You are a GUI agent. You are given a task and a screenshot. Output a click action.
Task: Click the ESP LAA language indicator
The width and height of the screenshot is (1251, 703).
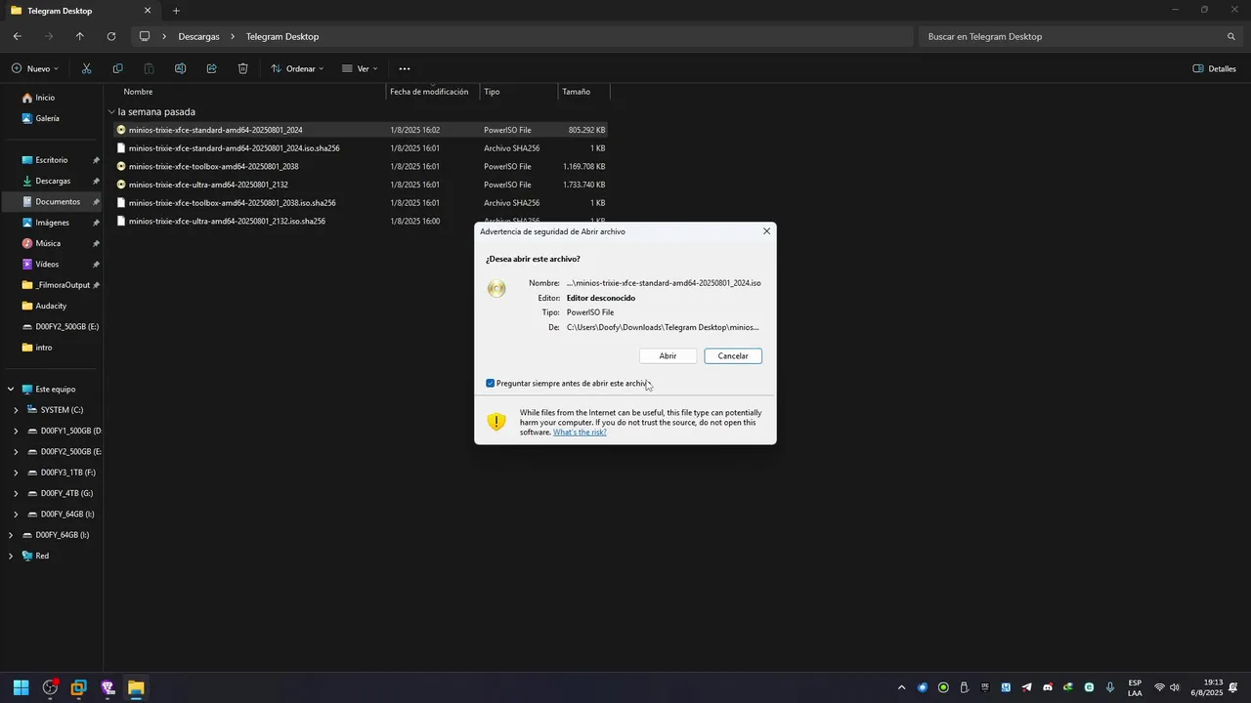[x=1135, y=687]
